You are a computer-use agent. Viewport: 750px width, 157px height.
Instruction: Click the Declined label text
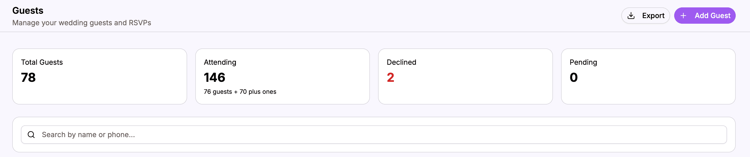pyautogui.click(x=401, y=62)
